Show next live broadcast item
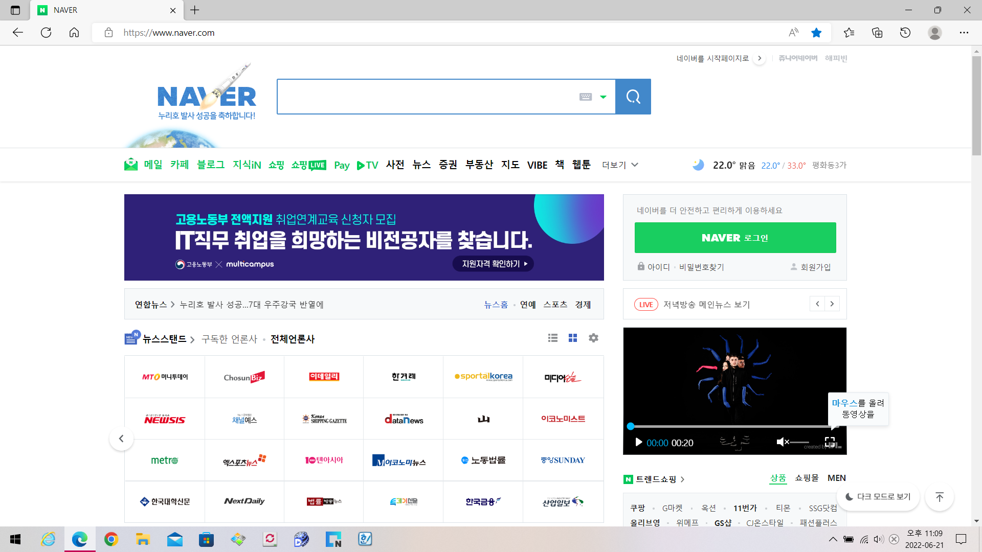This screenshot has width=982, height=552. tap(832, 304)
